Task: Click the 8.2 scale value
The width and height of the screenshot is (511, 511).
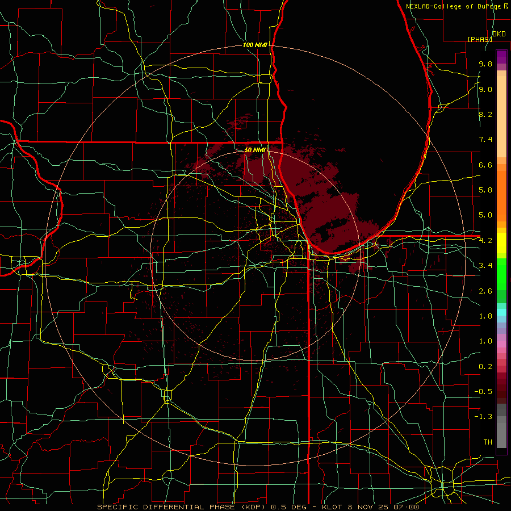Action: coord(485,114)
